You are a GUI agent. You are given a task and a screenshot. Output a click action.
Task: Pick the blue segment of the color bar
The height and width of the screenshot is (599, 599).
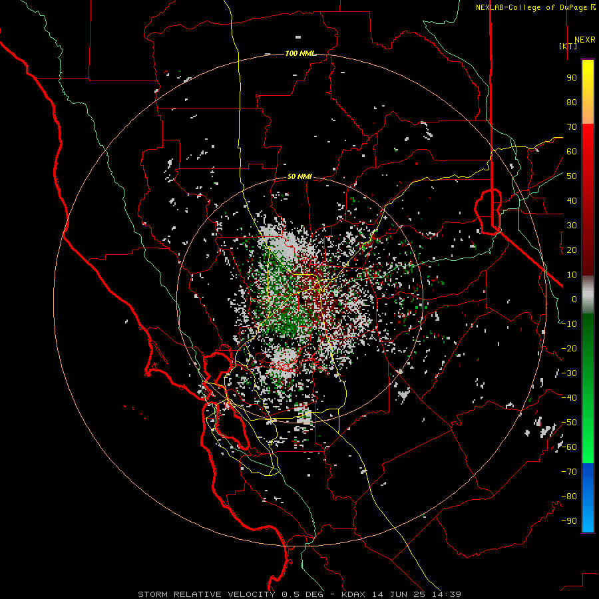(588, 498)
